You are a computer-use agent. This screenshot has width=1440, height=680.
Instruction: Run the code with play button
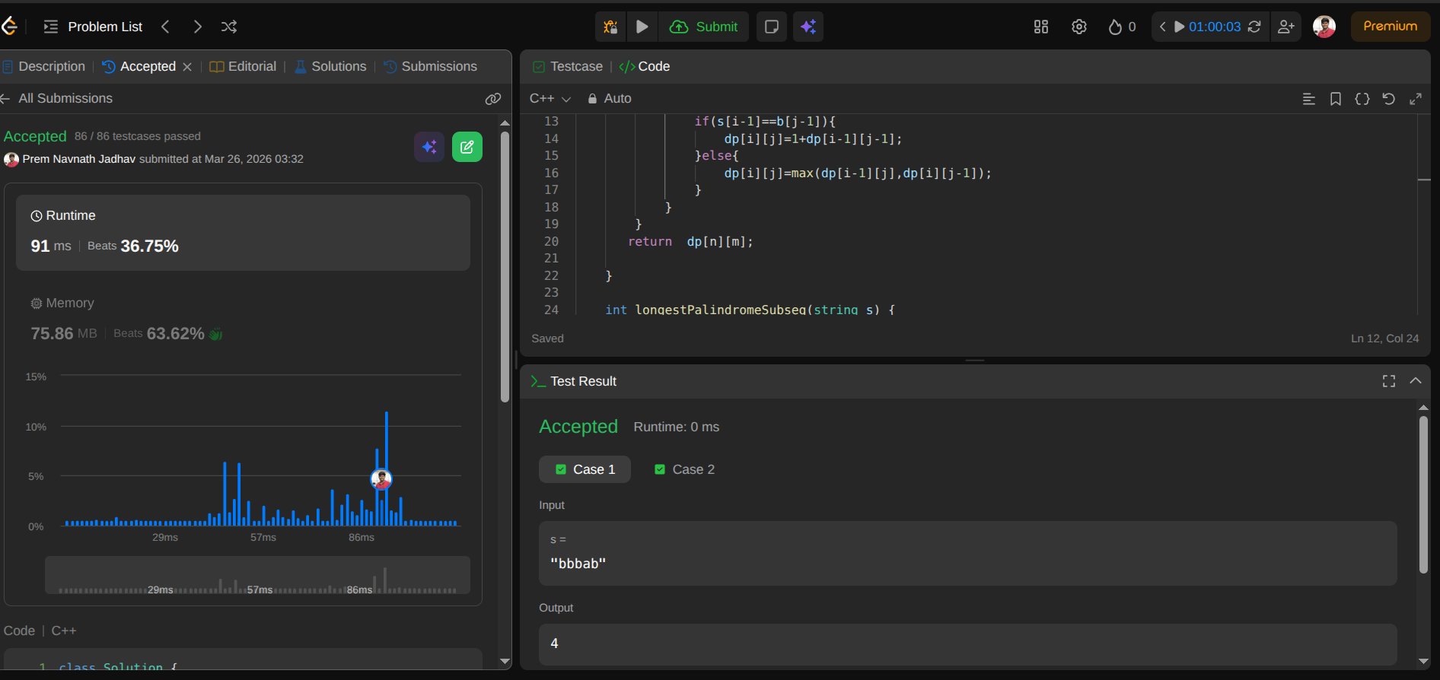tap(642, 27)
